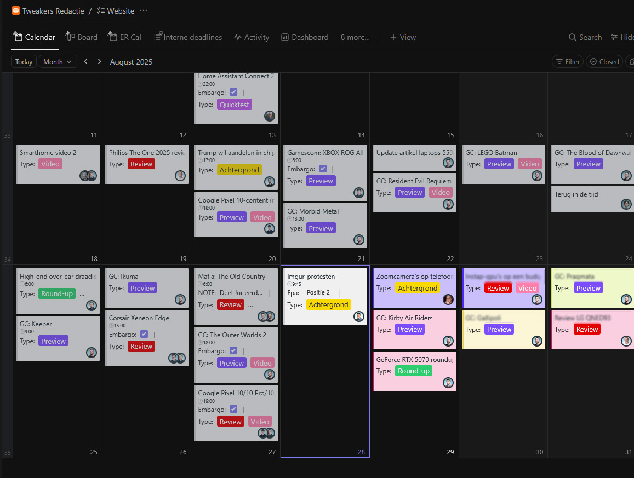The image size is (634, 478).
Task: Click the Quicktest tag on Home Assistant card
Action: coord(235,105)
